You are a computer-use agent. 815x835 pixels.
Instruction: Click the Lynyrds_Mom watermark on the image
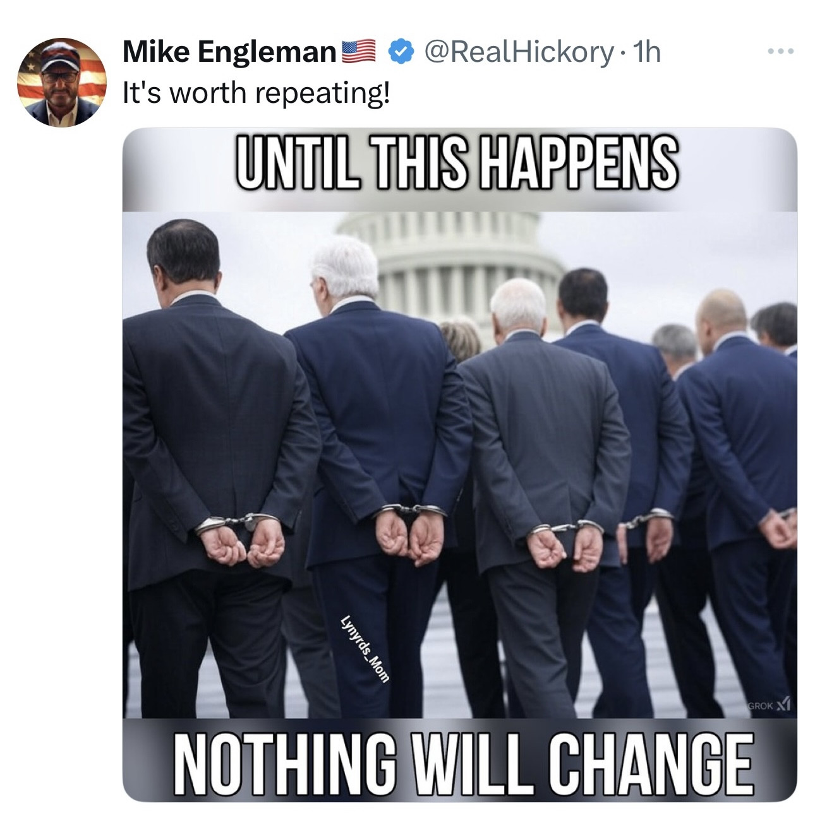[x=365, y=646]
